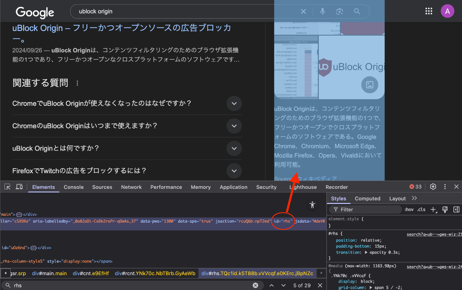Toggle computed styles sidebar icon
The height and width of the screenshot is (290, 462).
pyautogui.click(x=456, y=210)
